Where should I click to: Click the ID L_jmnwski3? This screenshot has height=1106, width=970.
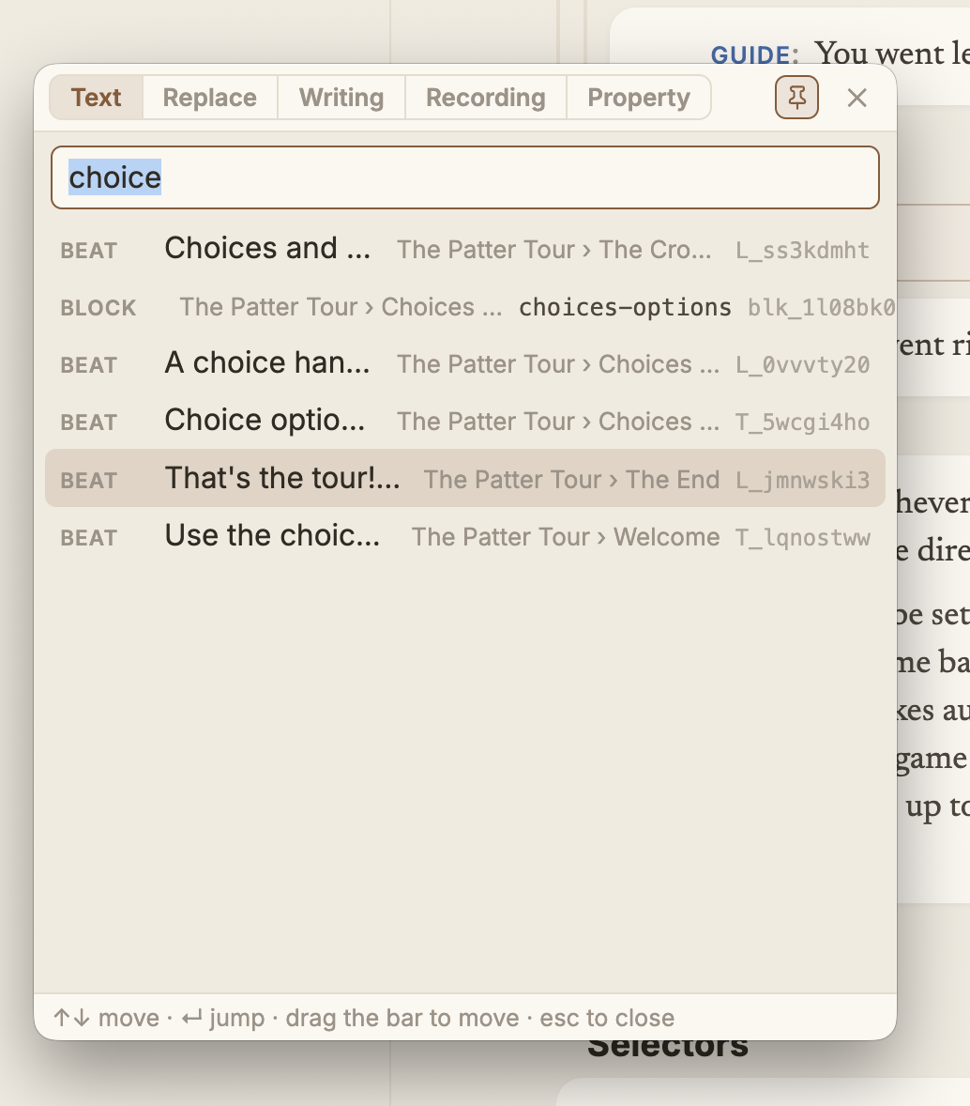tap(802, 480)
